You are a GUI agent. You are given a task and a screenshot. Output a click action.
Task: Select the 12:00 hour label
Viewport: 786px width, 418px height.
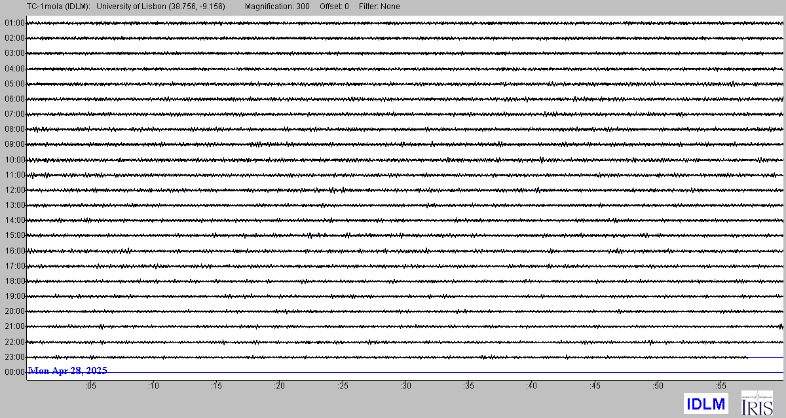pyautogui.click(x=14, y=190)
